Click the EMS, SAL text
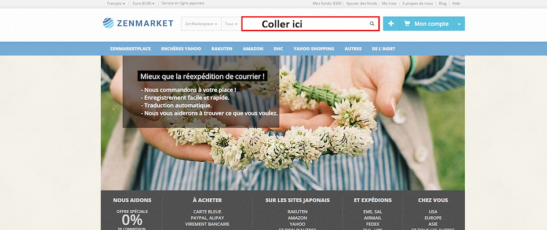The height and width of the screenshot is (230, 547). [x=373, y=212]
